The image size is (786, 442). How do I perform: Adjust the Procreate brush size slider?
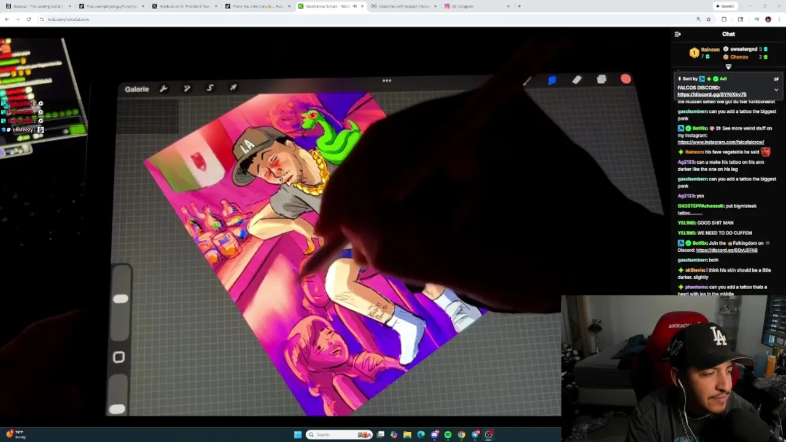120,299
